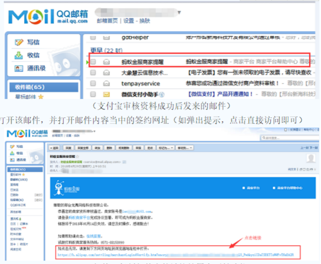This screenshot has width=321, height=264.
Task: Expand more-options arrow after print icon
Action: (315, 169)
